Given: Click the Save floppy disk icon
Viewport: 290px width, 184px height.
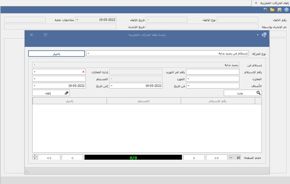Looking at the screenshot, I should point(279,10).
